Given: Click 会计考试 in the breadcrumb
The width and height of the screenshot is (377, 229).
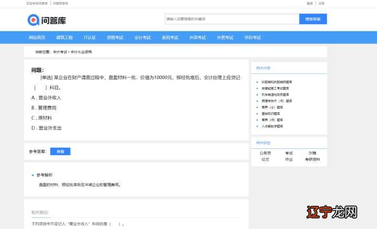Looking at the screenshot, I should click(60, 52).
